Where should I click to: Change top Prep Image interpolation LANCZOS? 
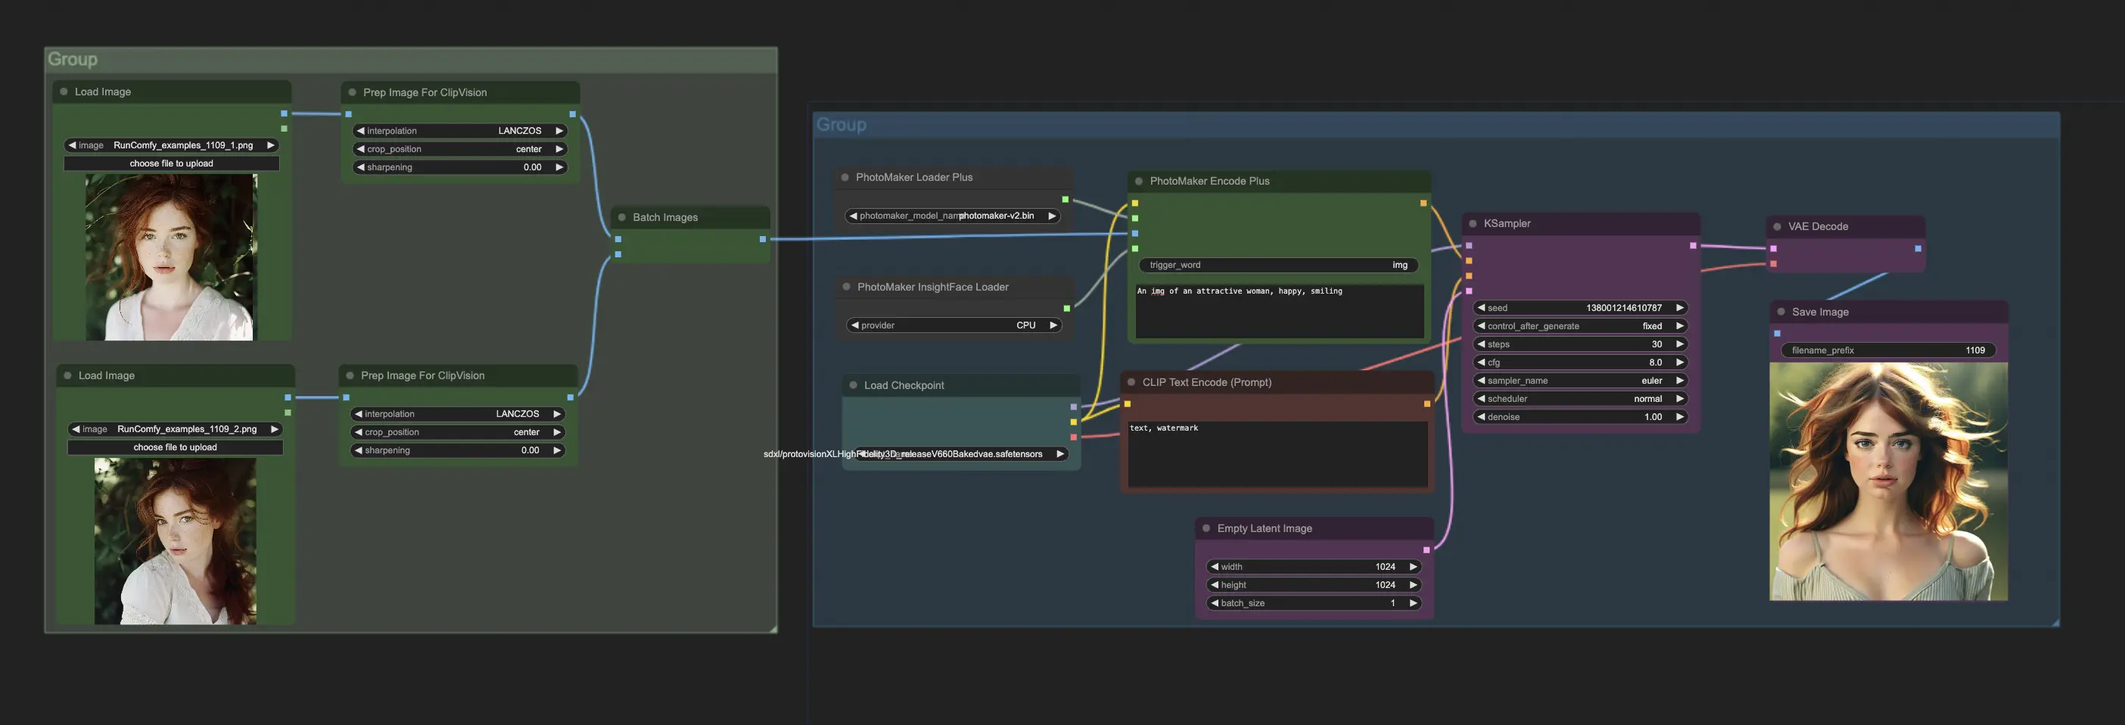pyautogui.click(x=460, y=130)
